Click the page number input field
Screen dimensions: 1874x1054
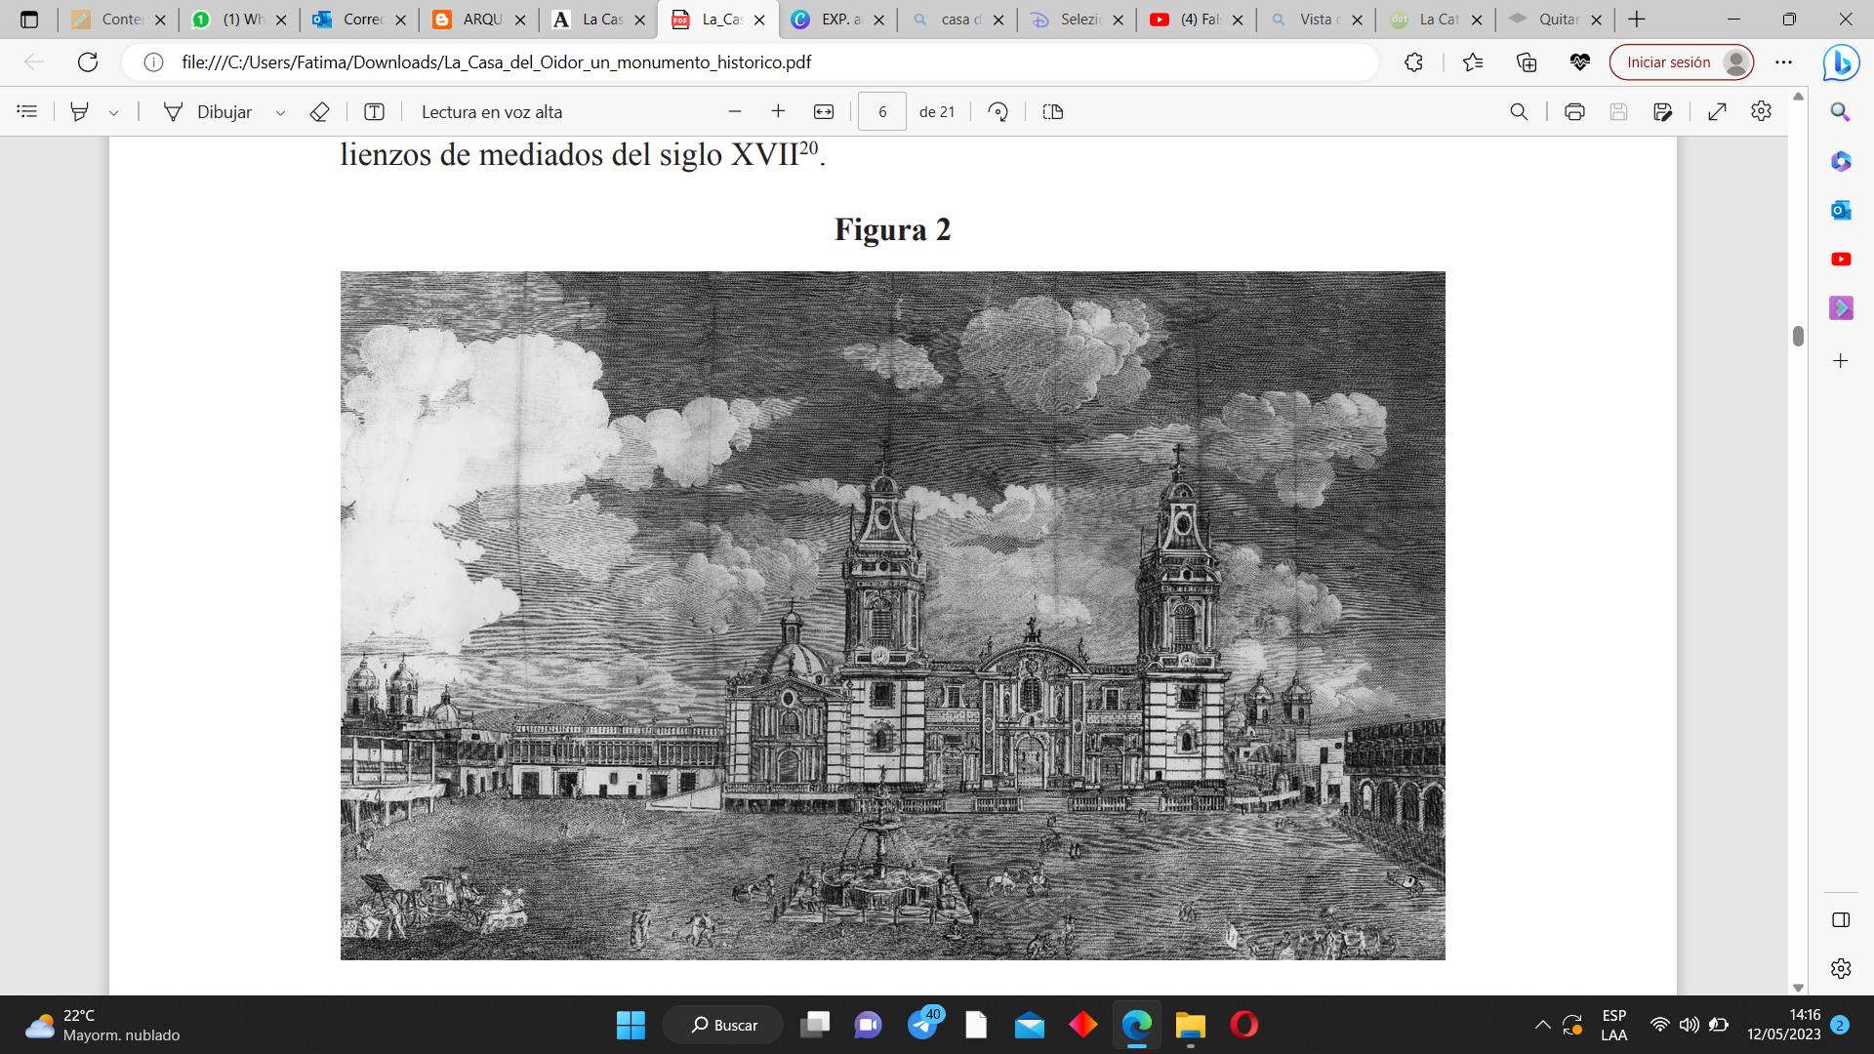[882, 112]
